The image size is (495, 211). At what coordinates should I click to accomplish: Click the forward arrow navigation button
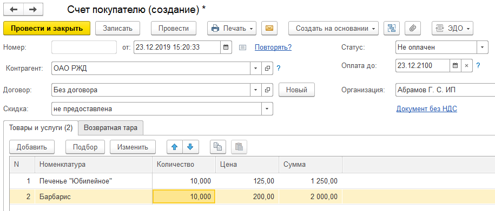click(x=33, y=10)
